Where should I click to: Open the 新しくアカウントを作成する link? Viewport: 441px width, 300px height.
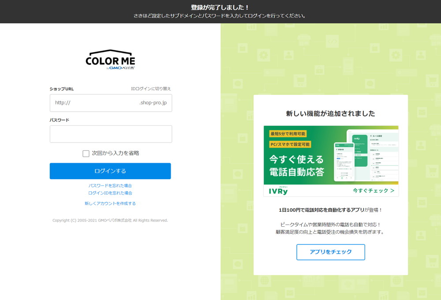tap(110, 203)
